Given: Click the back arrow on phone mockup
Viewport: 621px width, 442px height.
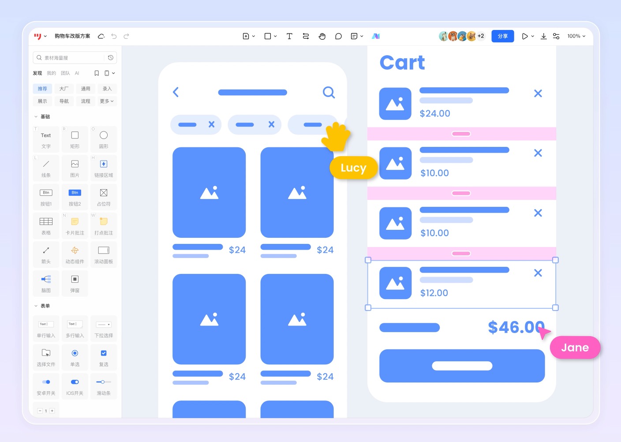Looking at the screenshot, I should tap(176, 92).
